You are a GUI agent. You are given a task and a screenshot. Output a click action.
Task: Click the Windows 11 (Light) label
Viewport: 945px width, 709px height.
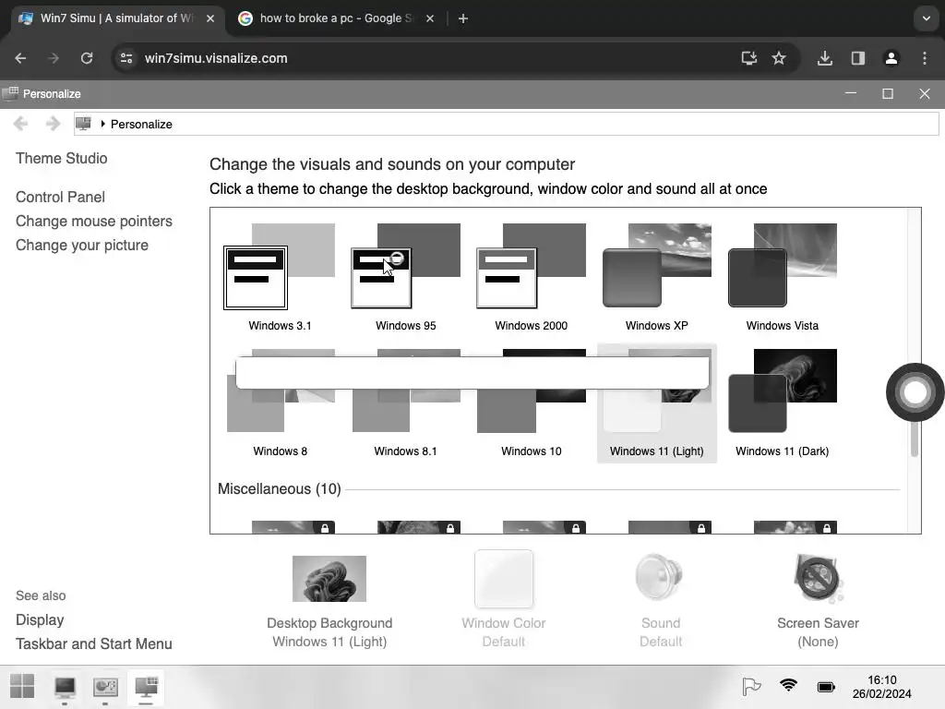(x=657, y=451)
